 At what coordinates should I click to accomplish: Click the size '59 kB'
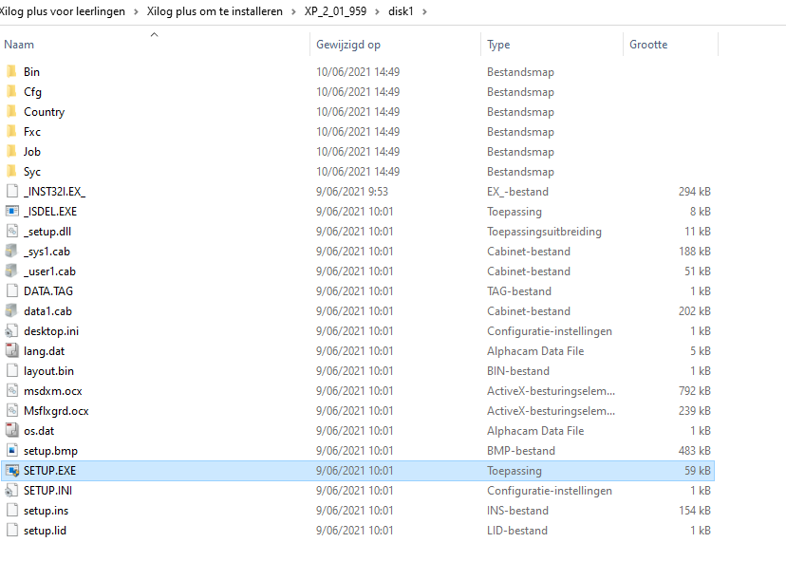[698, 471]
